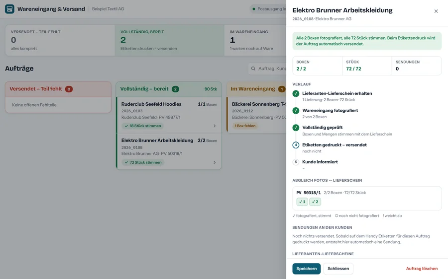Open the Ruderclub Seefeld Hoodies order card

tap(169, 115)
